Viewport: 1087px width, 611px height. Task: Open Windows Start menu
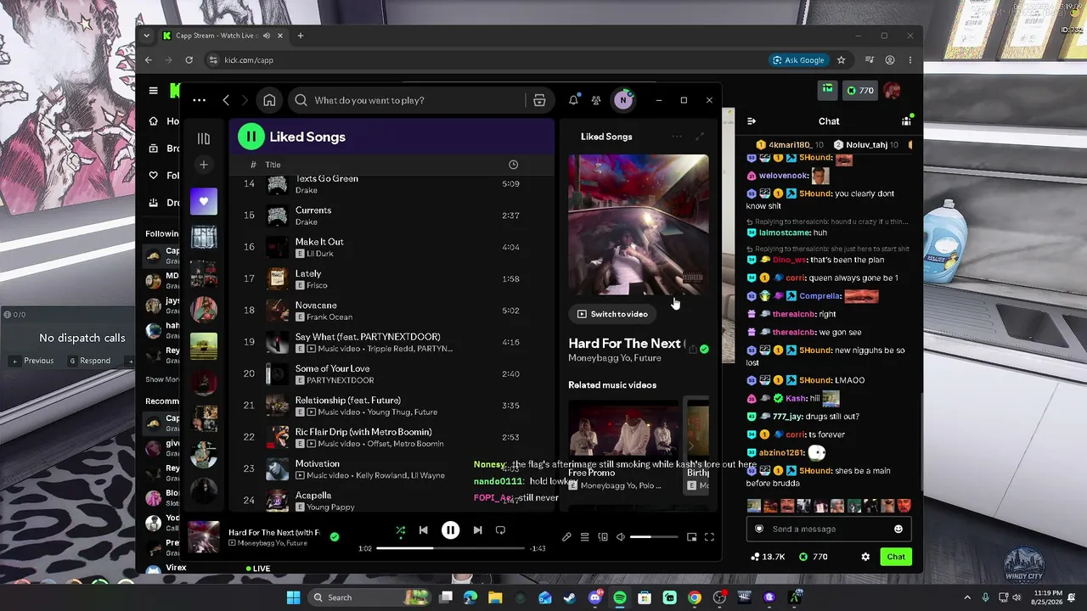pyautogui.click(x=293, y=597)
